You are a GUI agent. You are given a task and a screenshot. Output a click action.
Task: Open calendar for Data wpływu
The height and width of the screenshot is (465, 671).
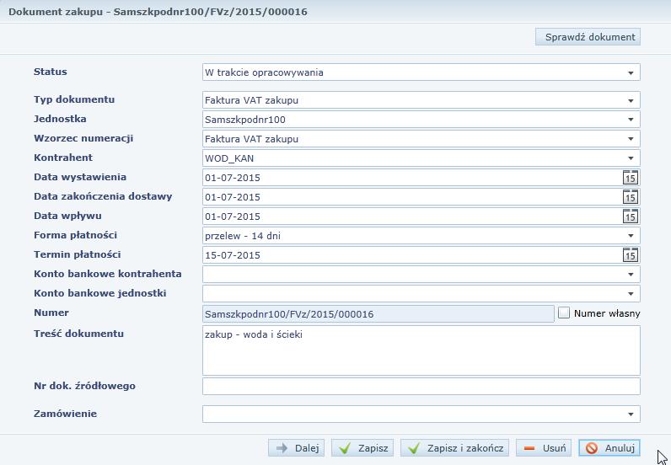point(631,216)
